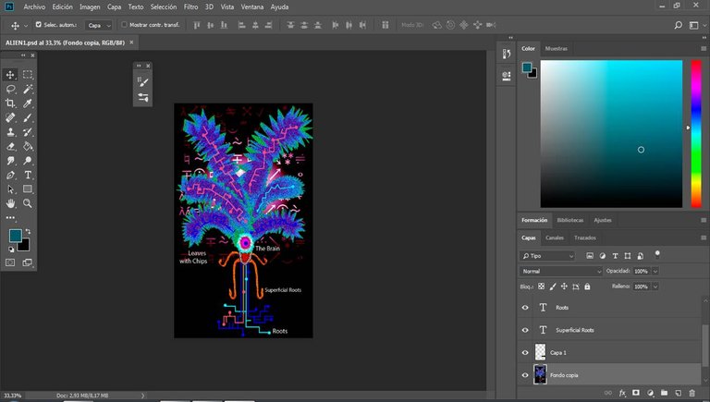The width and height of the screenshot is (710, 402).
Task: Toggle lock position icon
Action: [x=564, y=286]
